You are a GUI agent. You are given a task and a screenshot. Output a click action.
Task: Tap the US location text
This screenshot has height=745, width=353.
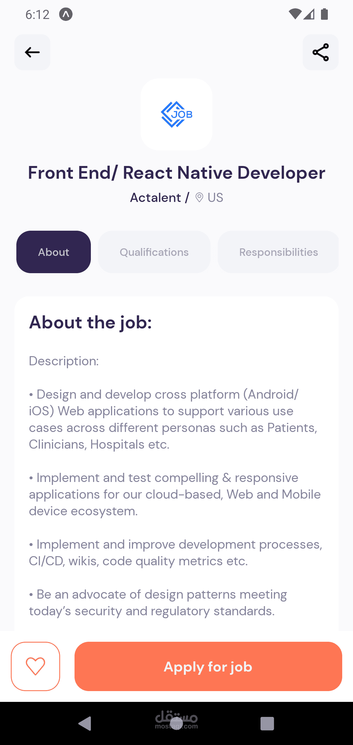[x=215, y=197]
